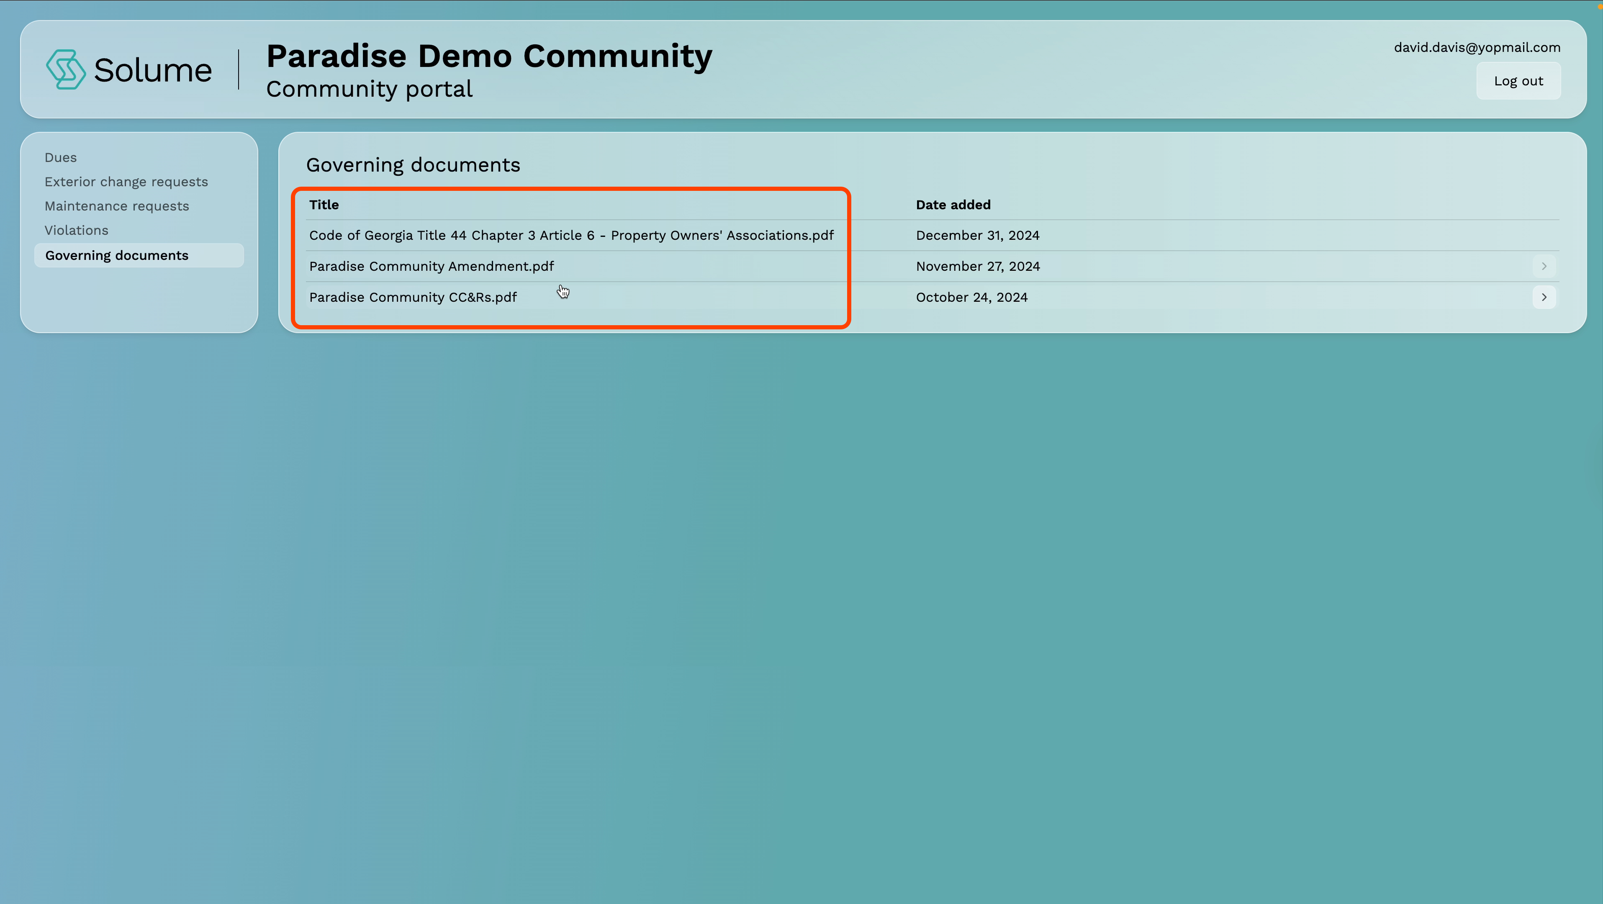1603x904 pixels.
Task: Open Code of Georgia Title 44 document
Action: pyautogui.click(x=571, y=235)
